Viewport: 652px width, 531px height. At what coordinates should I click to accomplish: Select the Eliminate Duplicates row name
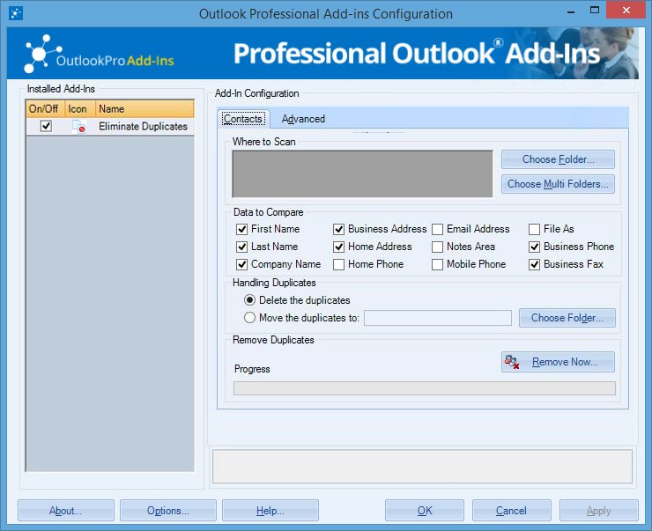point(143,126)
